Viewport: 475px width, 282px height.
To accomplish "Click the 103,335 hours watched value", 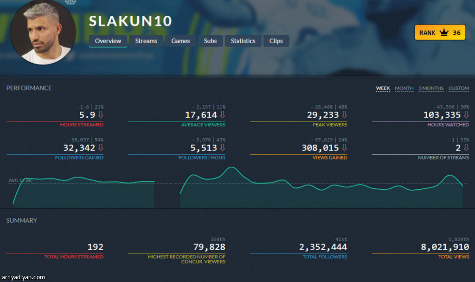I will click(x=442, y=115).
